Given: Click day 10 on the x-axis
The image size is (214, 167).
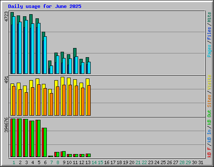Looking at the screenshot, I should (x=69, y=162).
